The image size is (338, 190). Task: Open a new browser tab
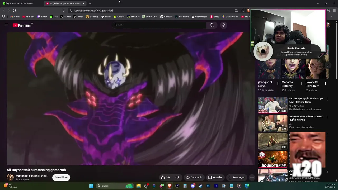click(x=90, y=3)
